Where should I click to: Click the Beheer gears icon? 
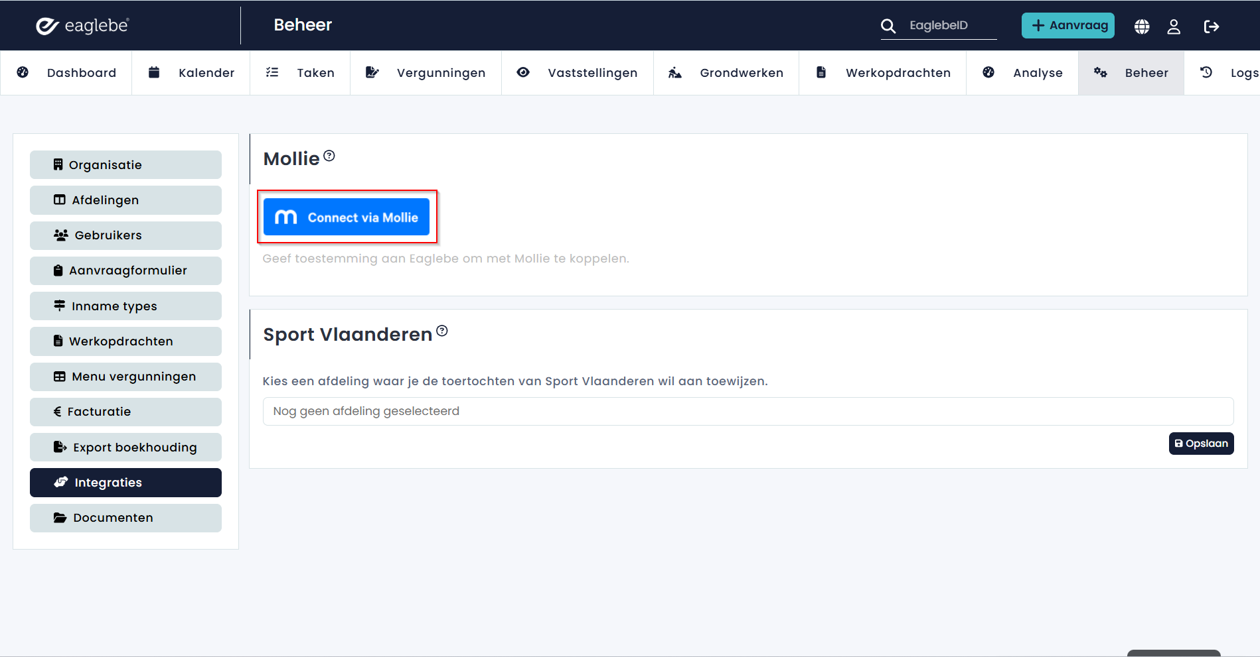pyautogui.click(x=1101, y=72)
